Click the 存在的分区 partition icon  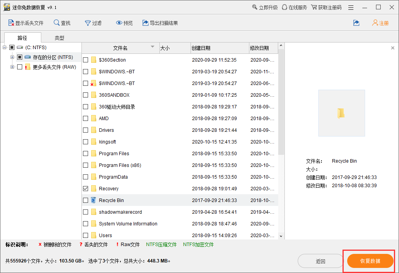click(x=28, y=57)
